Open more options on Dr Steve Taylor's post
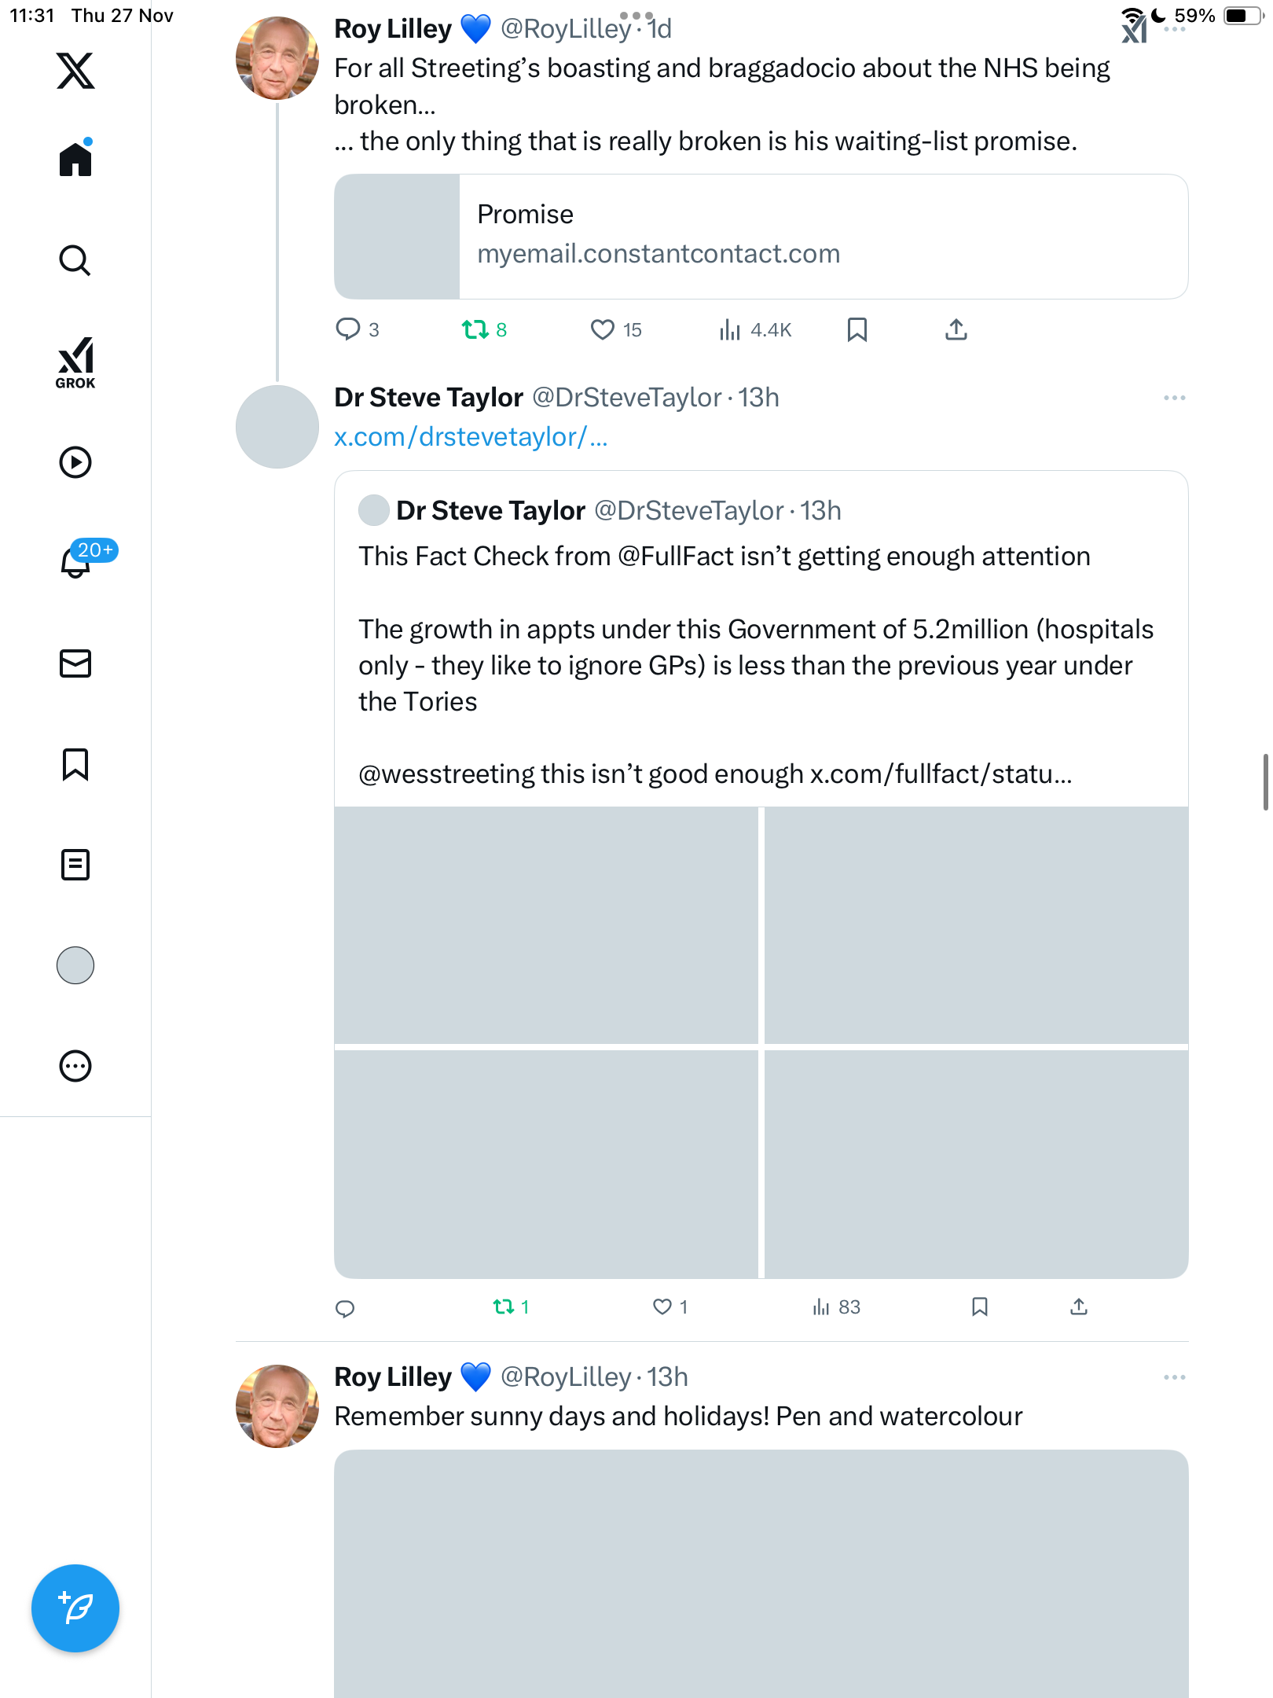Viewport: 1273px width, 1698px height. (1174, 398)
